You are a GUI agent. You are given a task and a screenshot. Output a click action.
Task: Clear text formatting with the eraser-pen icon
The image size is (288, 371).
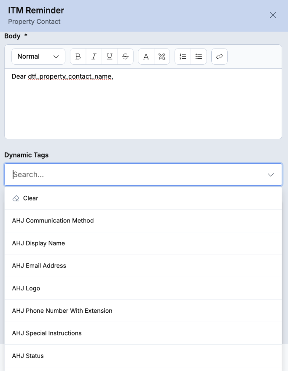[x=162, y=56]
